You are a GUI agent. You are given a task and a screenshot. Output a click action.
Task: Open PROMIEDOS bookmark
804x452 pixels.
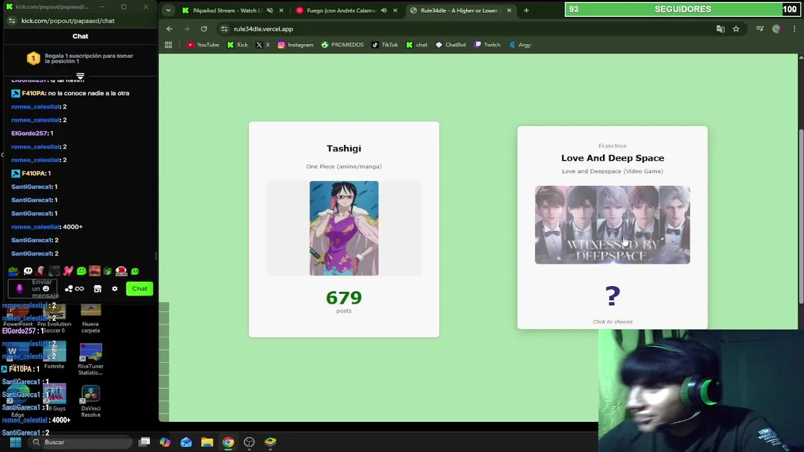(x=342, y=45)
